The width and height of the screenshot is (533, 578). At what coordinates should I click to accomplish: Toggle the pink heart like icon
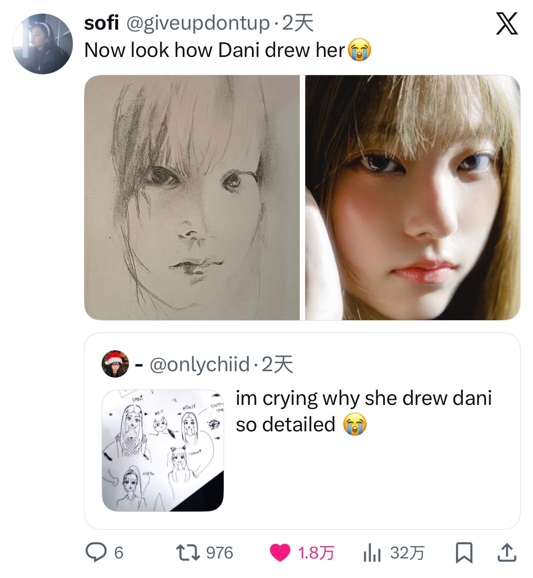pos(280,552)
